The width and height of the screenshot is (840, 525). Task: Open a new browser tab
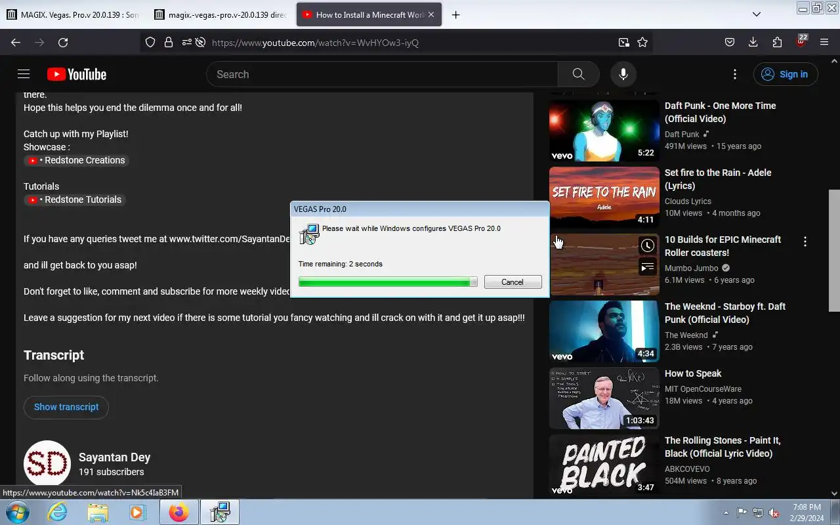pyautogui.click(x=455, y=14)
